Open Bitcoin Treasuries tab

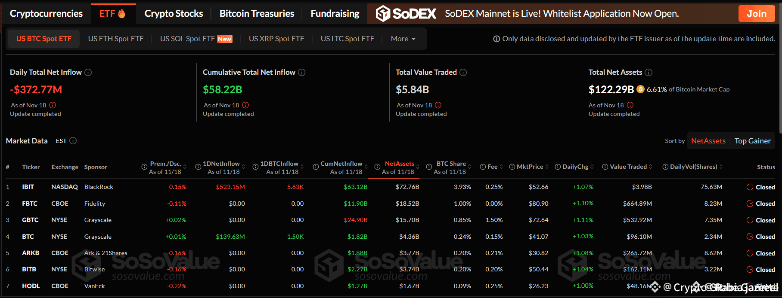pyautogui.click(x=257, y=14)
